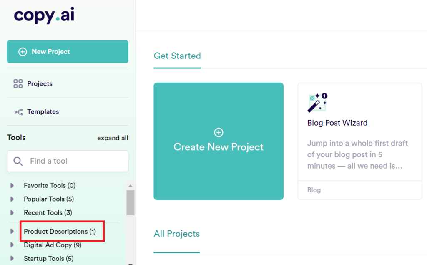The image size is (427, 265).
Task: Click the plus icon on Create New Project card
Action: pyautogui.click(x=219, y=132)
